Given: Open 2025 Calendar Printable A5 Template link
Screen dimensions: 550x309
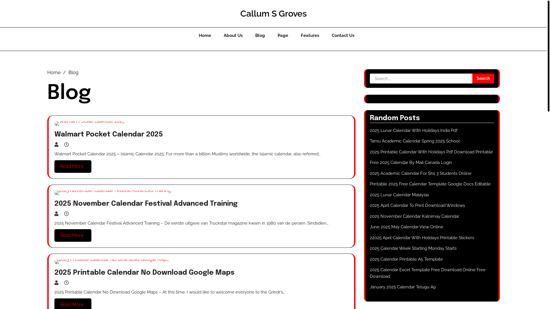Looking at the screenshot, I should (x=406, y=259).
